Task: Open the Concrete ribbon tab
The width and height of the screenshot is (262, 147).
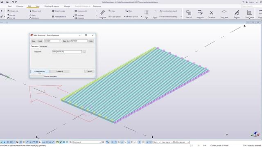Action: pyautogui.click(x=20, y=6)
